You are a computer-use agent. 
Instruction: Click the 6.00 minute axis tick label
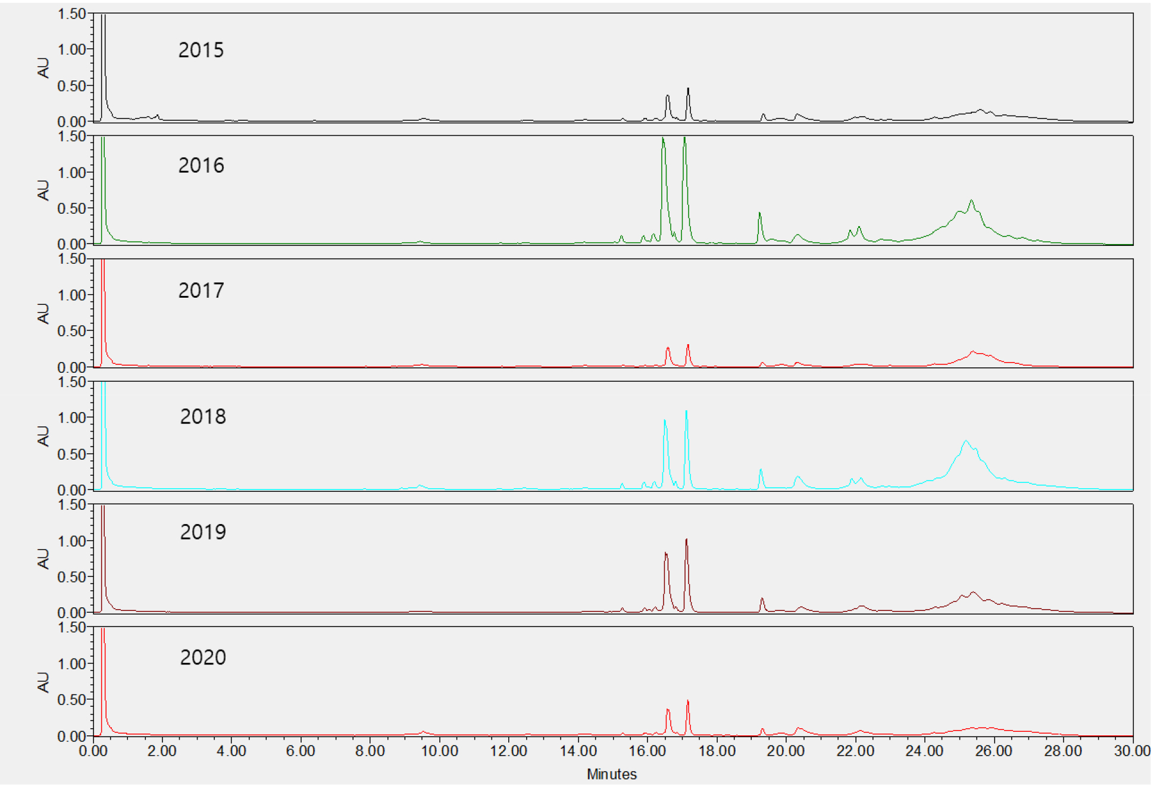tap(301, 751)
